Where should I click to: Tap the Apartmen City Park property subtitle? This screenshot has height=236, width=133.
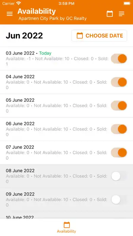(x=53, y=19)
